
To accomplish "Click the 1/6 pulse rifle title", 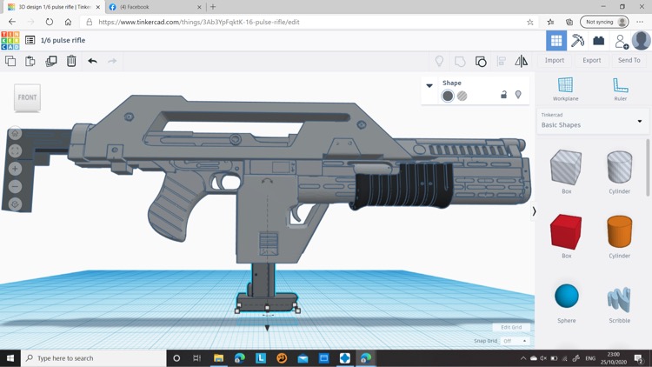I will coord(63,40).
